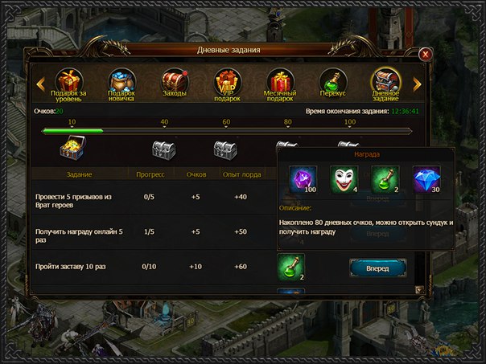Click the joker mask reward item

pyautogui.click(x=344, y=179)
